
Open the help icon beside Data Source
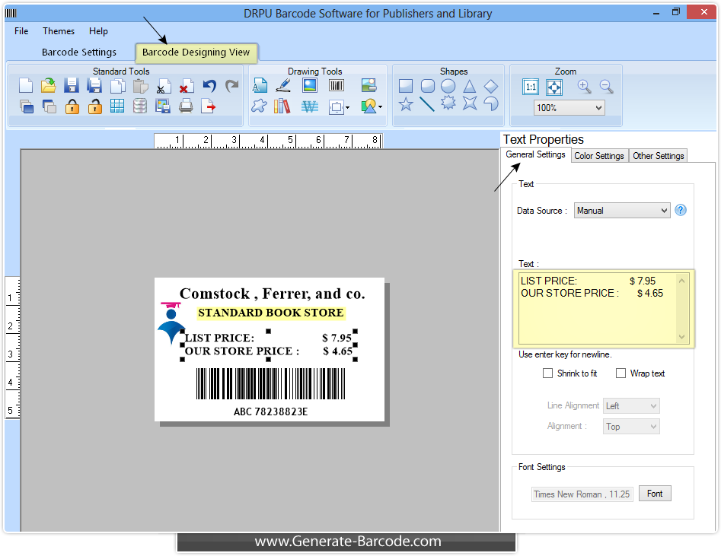pos(681,211)
